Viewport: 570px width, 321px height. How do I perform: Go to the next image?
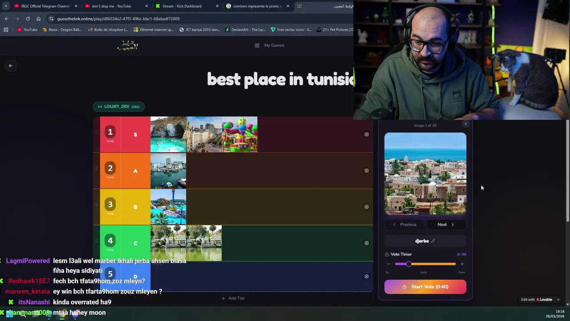point(446,225)
